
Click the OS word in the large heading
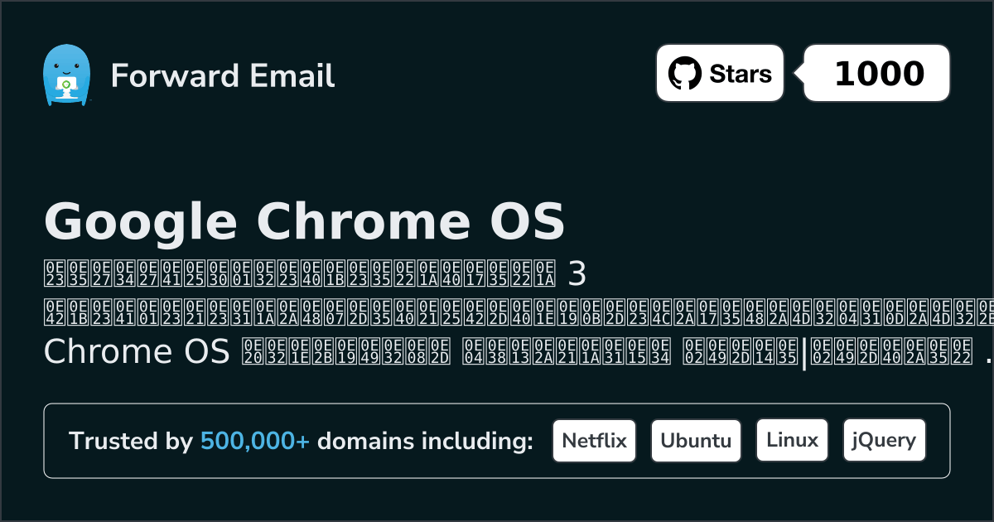pos(524,222)
